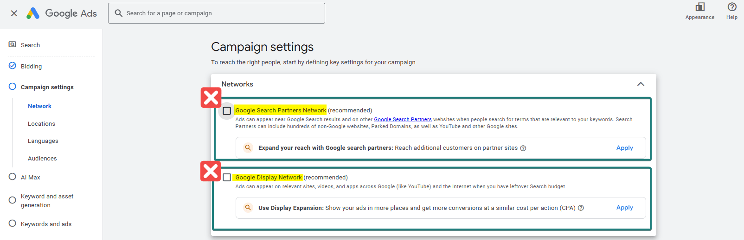Open the Help icon
The image size is (744, 240).
click(732, 7)
